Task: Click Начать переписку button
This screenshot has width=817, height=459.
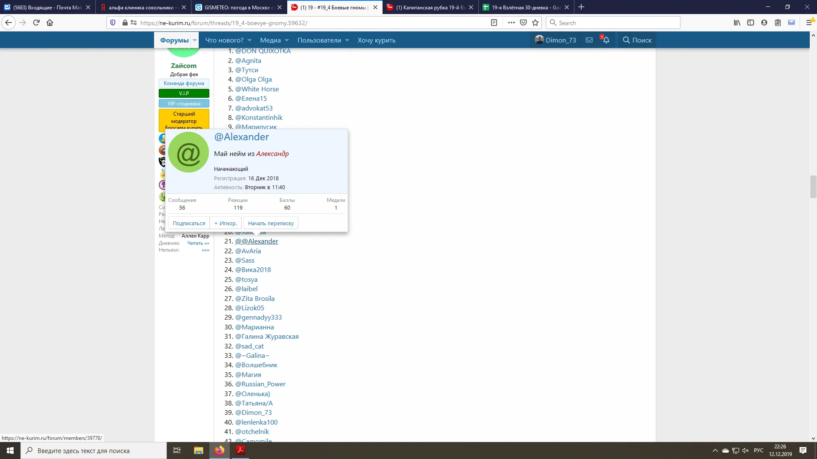Action: tap(271, 223)
